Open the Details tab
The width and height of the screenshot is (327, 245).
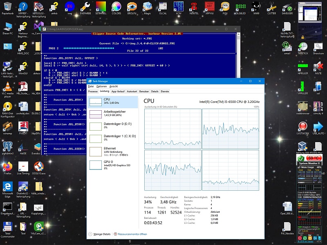[155, 91]
